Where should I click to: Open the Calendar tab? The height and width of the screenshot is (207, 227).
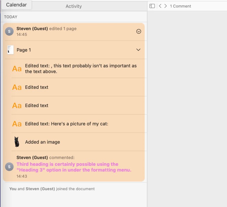17,5
